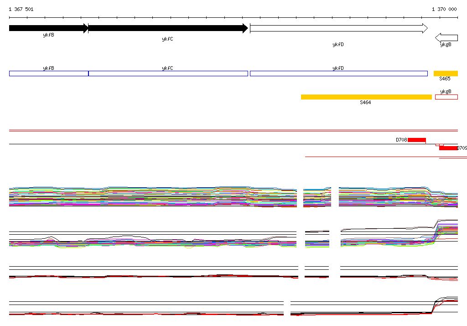This screenshot has width=467, height=326.
Task: Click ykgB label above red-outlined box
Action: pos(446,92)
